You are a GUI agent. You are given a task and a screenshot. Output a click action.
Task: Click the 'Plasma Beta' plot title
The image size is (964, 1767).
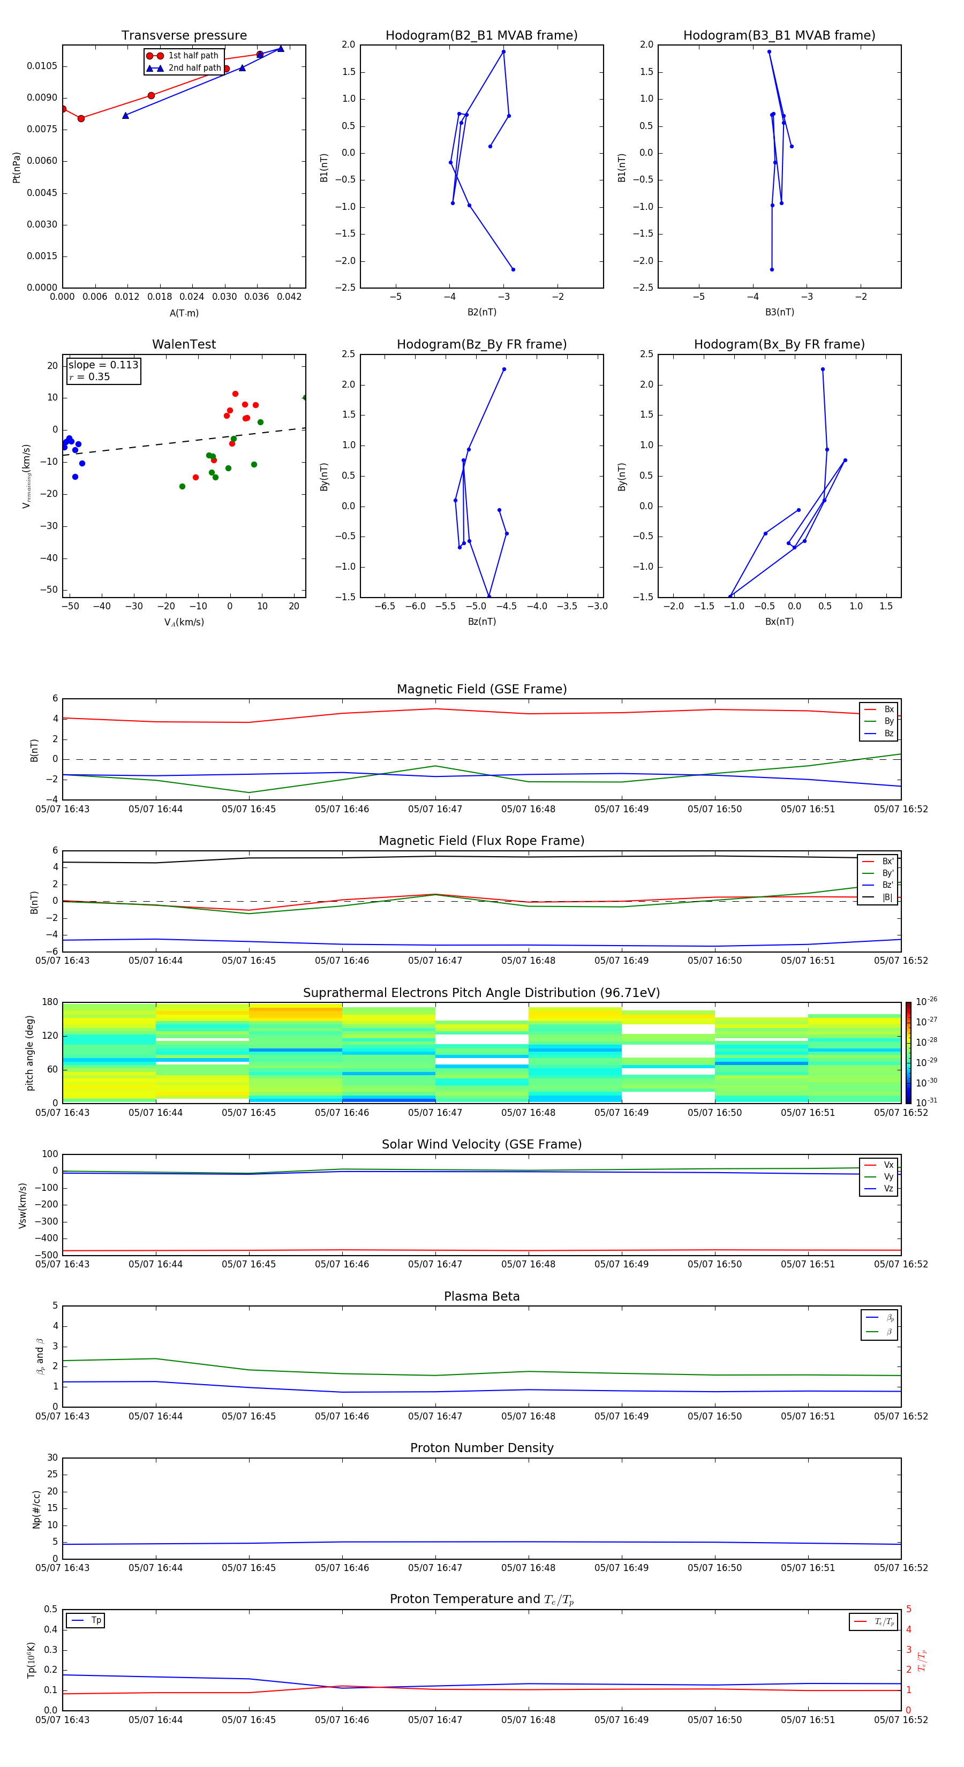[x=481, y=1296]
